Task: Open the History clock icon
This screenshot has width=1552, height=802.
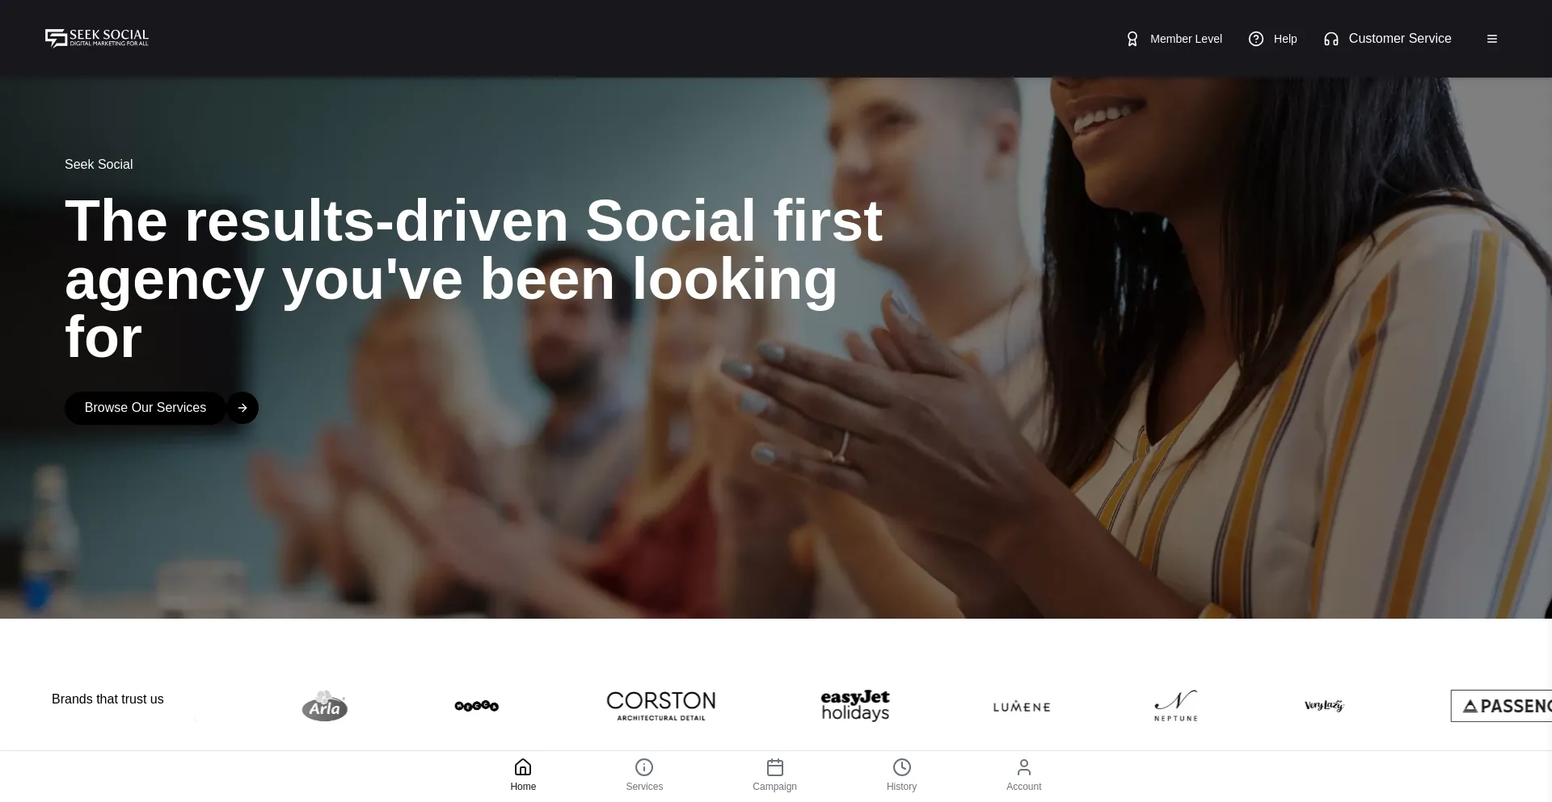Action: click(902, 766)
